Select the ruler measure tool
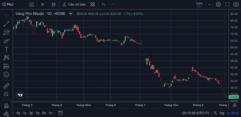 point(6,86)
